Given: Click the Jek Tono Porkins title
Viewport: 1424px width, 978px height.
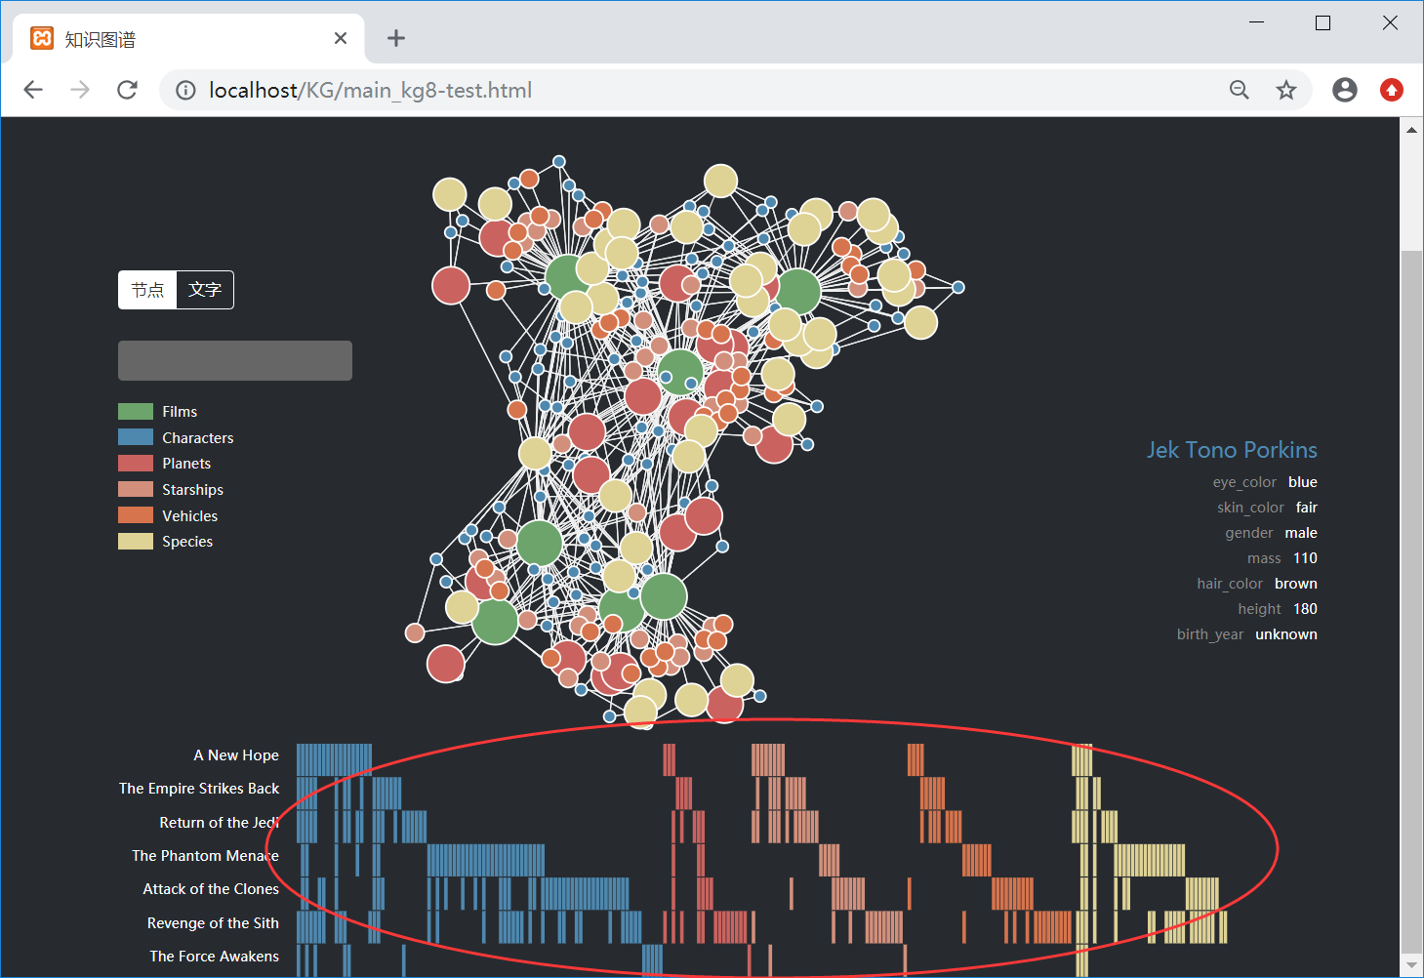Looking at the screenshot, I should (1232, 450).
